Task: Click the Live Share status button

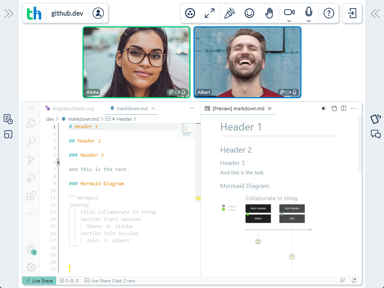Action: [x=39, y=280]
